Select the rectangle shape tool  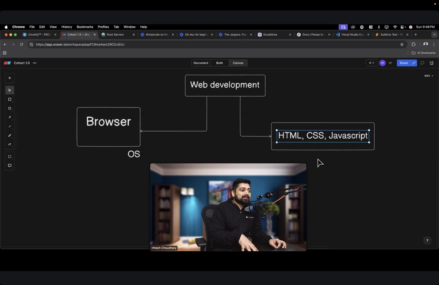coord(10,99)
